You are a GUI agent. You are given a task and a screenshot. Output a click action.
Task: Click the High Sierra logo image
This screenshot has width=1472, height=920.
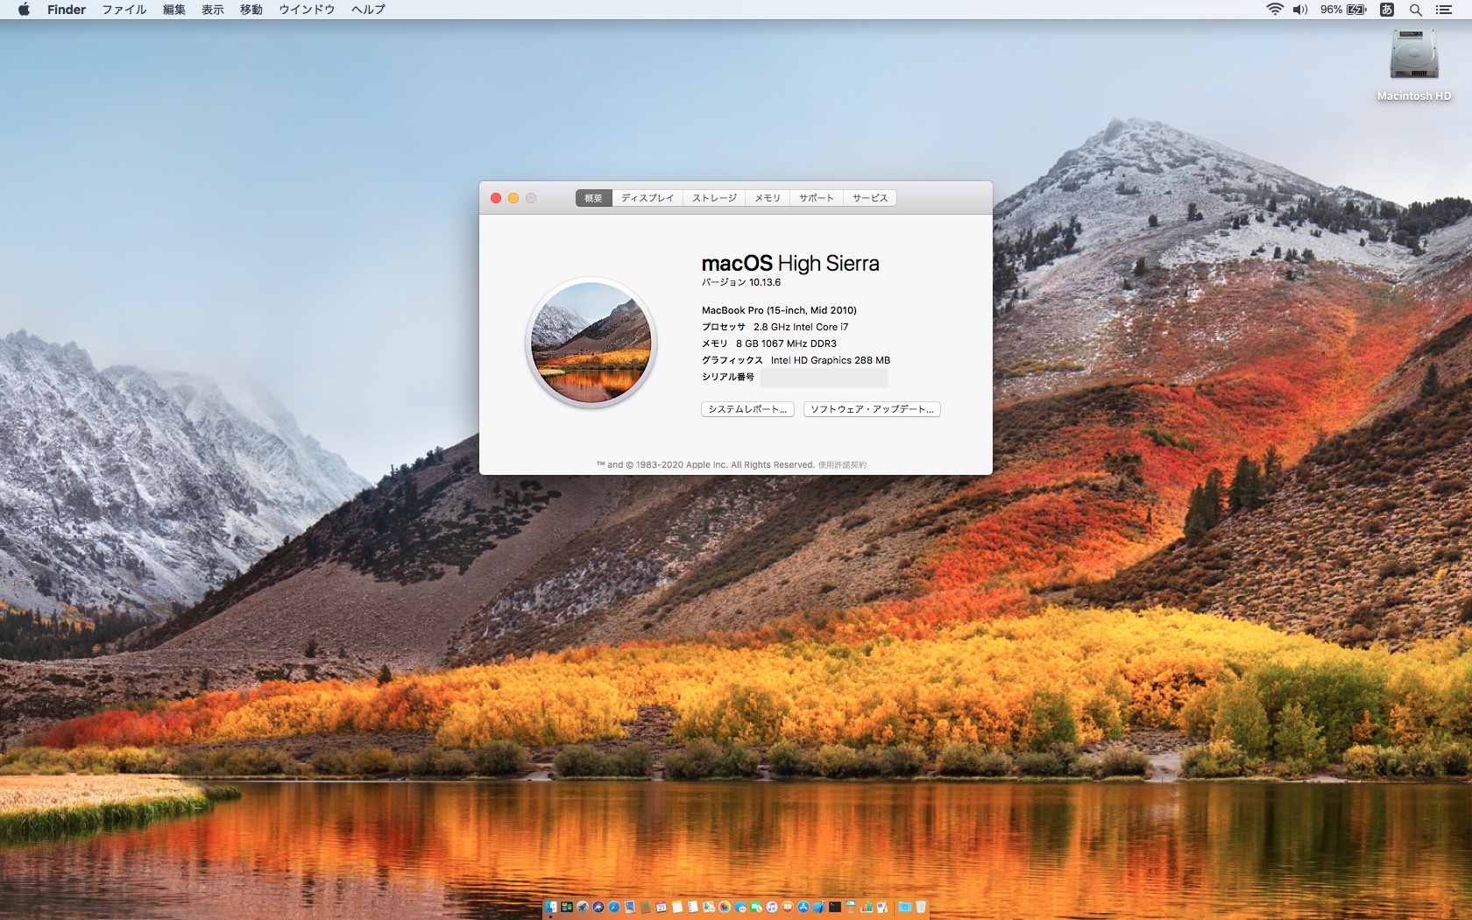coord(591,343)
